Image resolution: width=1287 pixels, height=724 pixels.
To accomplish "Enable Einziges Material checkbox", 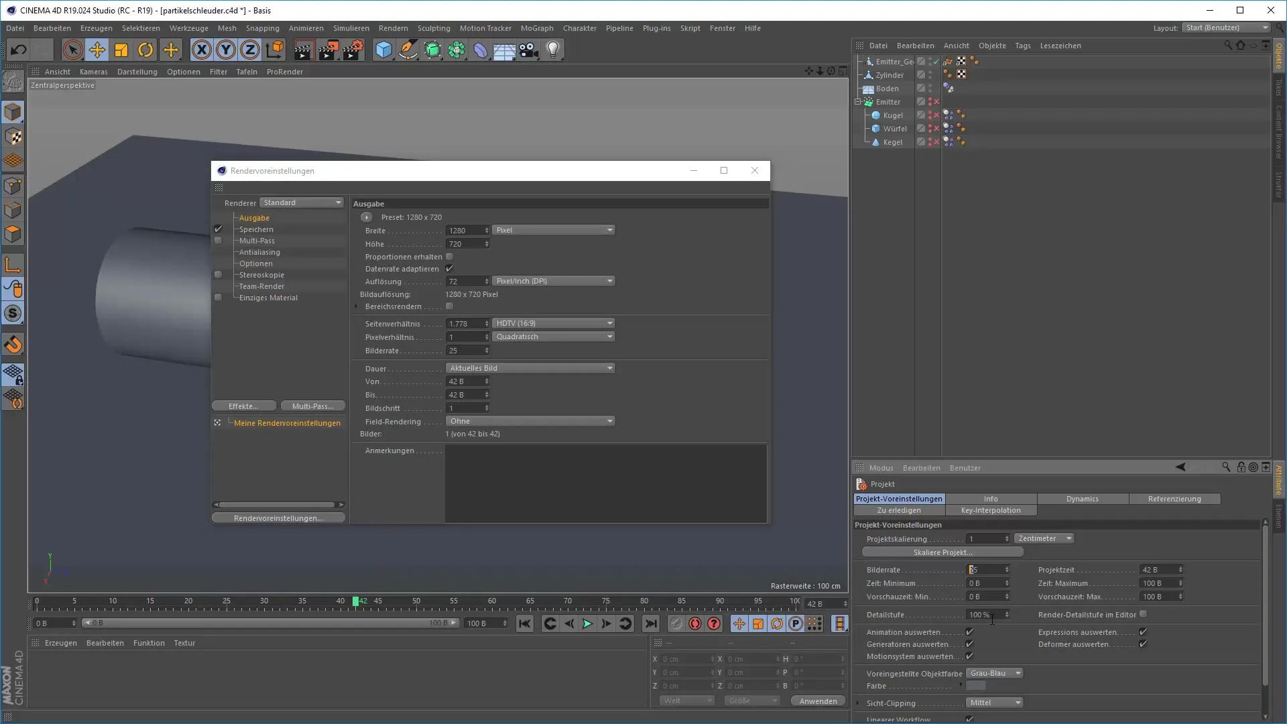I will [218, 298].
